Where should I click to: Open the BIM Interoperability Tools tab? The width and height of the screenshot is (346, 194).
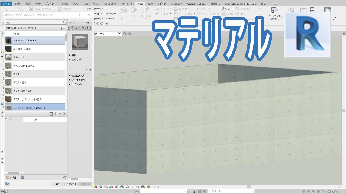tap(241, 4)
